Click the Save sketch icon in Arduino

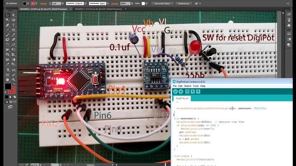pos(198,91)
